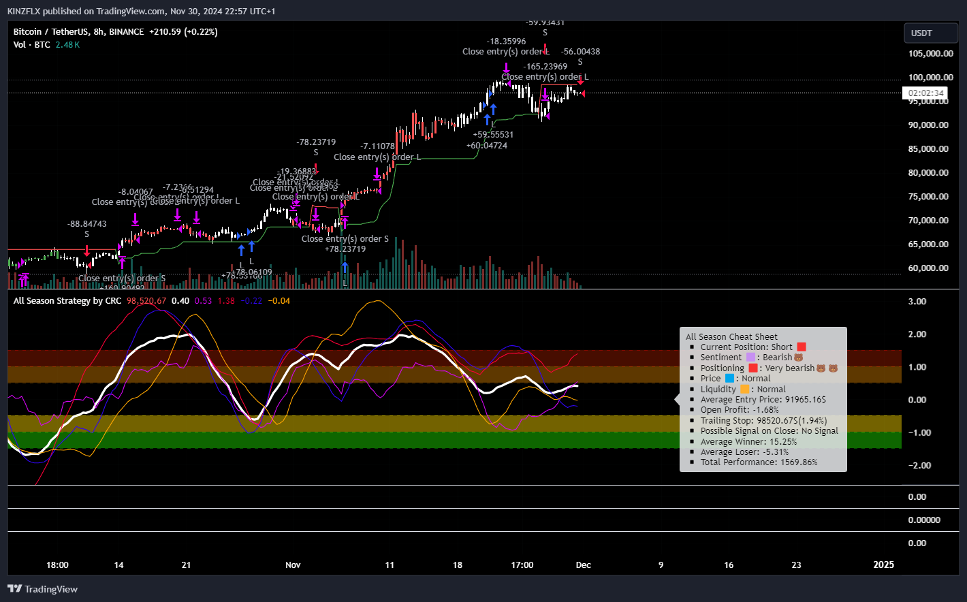Screen dimensions: 967x602
Task: Click the 2025 label on the time axis
Action: pos(883,565)
